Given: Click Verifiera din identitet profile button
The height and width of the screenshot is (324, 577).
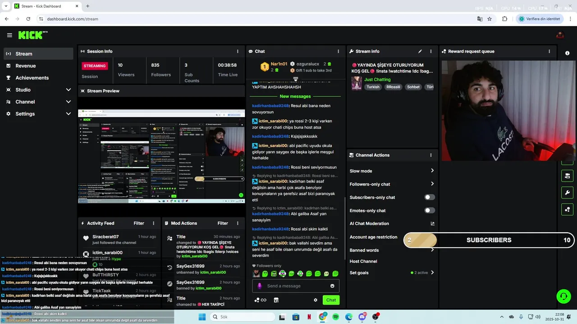Looking at the screenshot, I should [x=539, y=19].
